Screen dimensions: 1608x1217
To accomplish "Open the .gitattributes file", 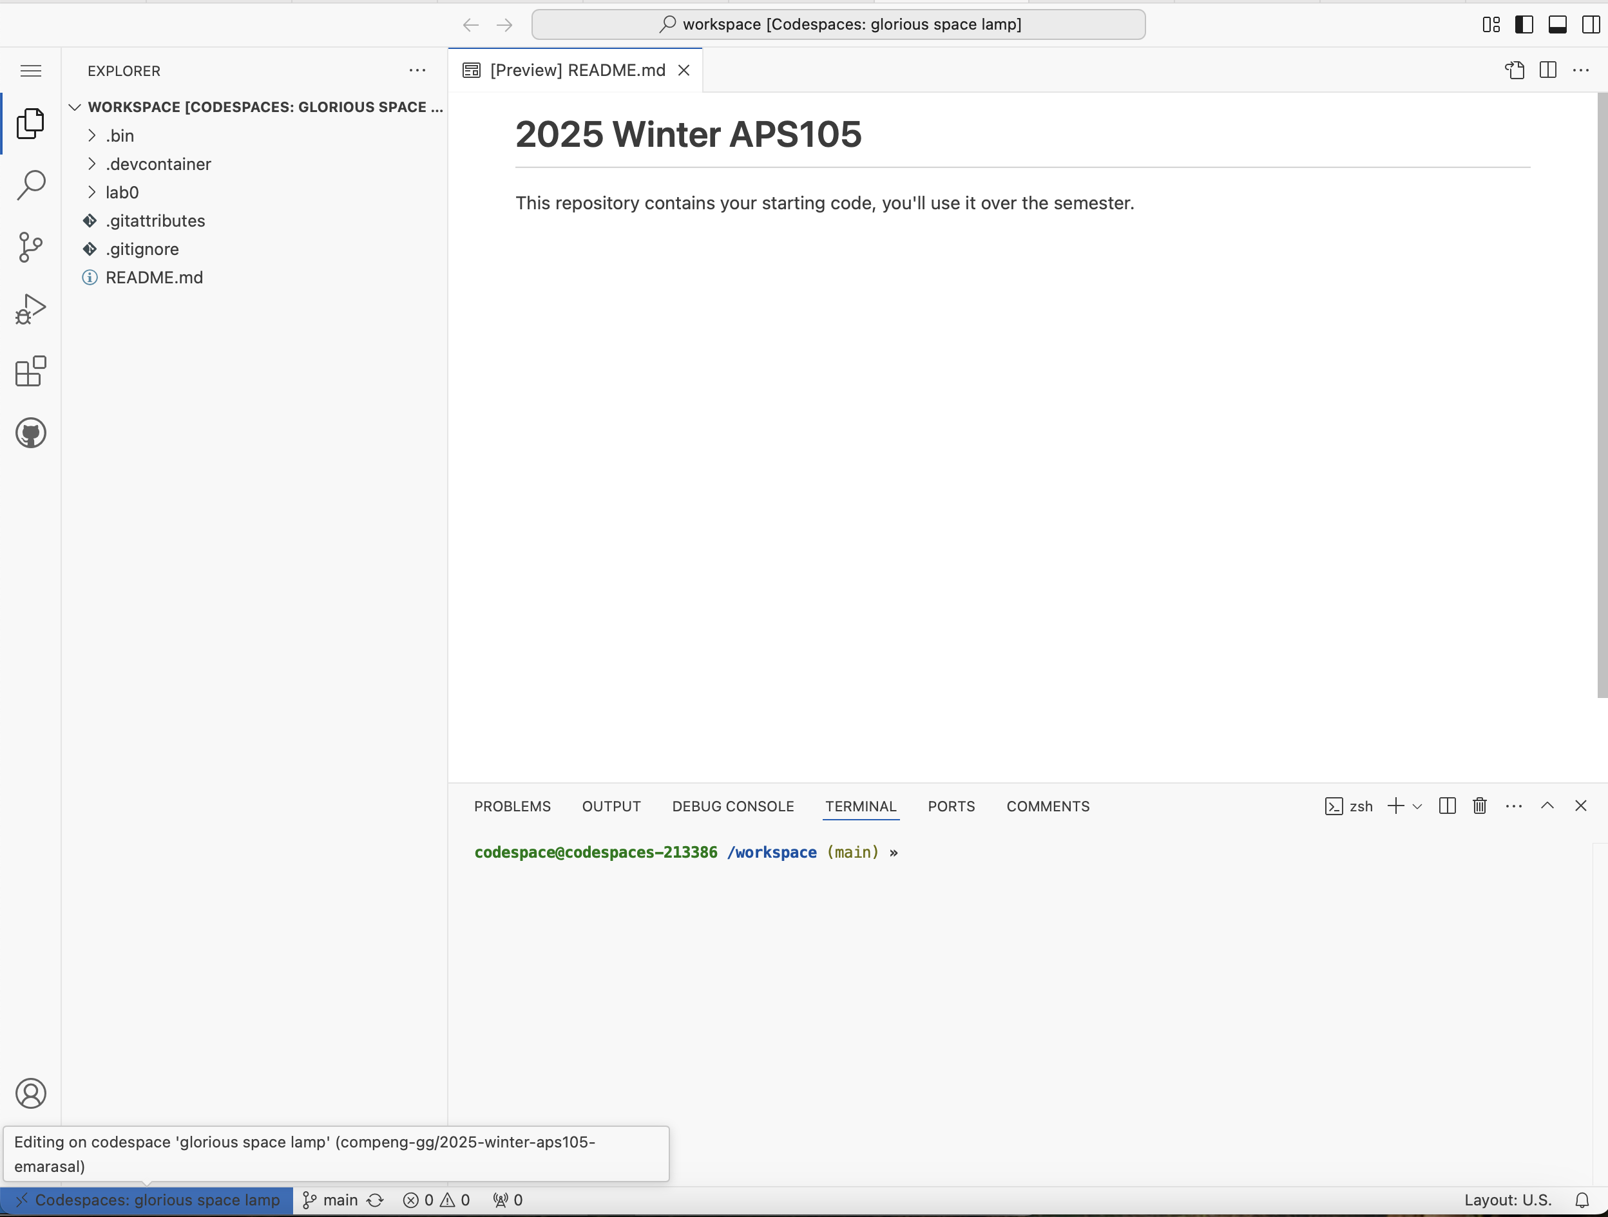I will pyautogui.click(x=254, y=221).
